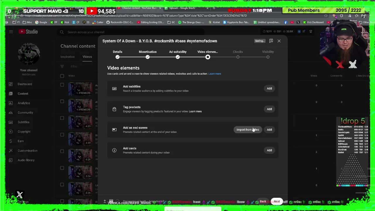Click the YouTube Studio logo
The height and width of the screenshot is (211, 375).
click(x=28, y=32)
